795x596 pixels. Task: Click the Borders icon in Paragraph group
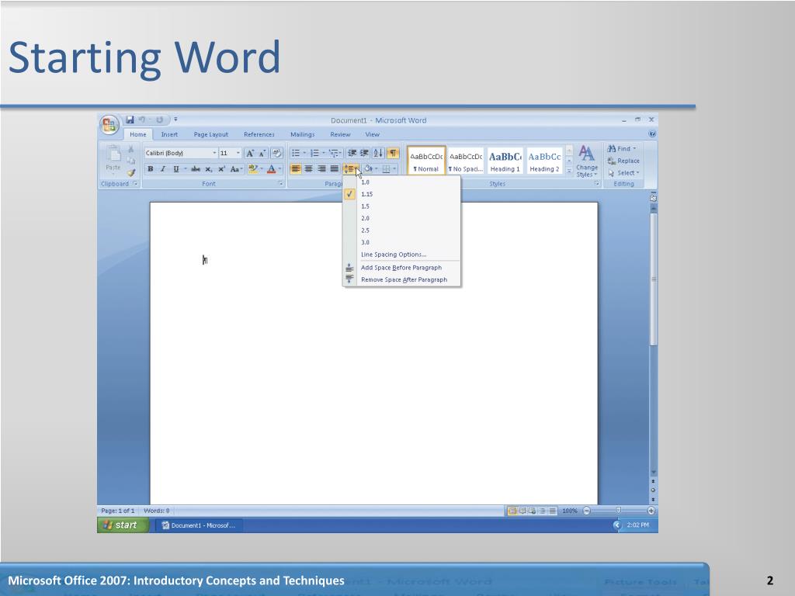click(387, 168)
